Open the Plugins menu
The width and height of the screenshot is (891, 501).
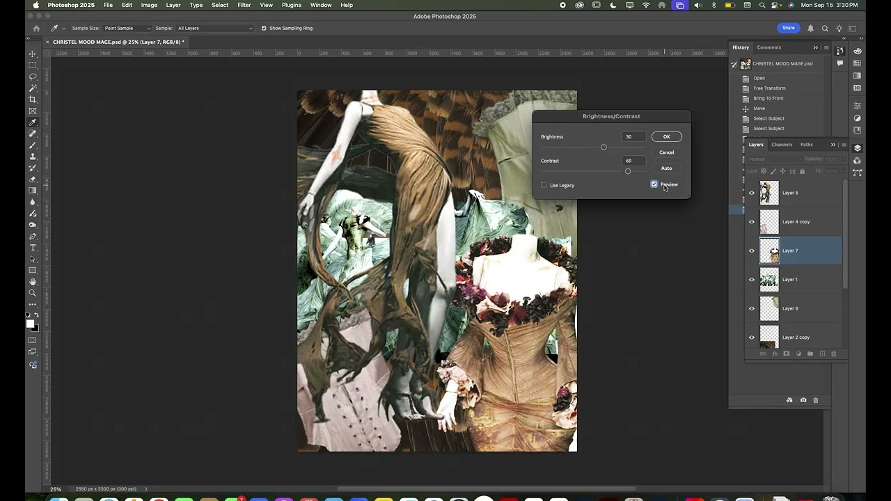point(291,5)
